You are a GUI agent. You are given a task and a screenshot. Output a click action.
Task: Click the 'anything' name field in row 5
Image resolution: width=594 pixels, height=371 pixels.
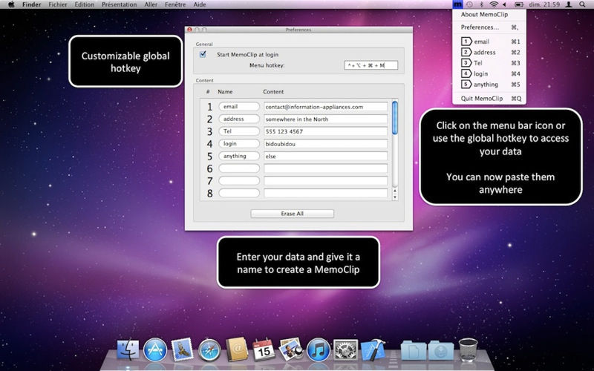pos(239,156)
